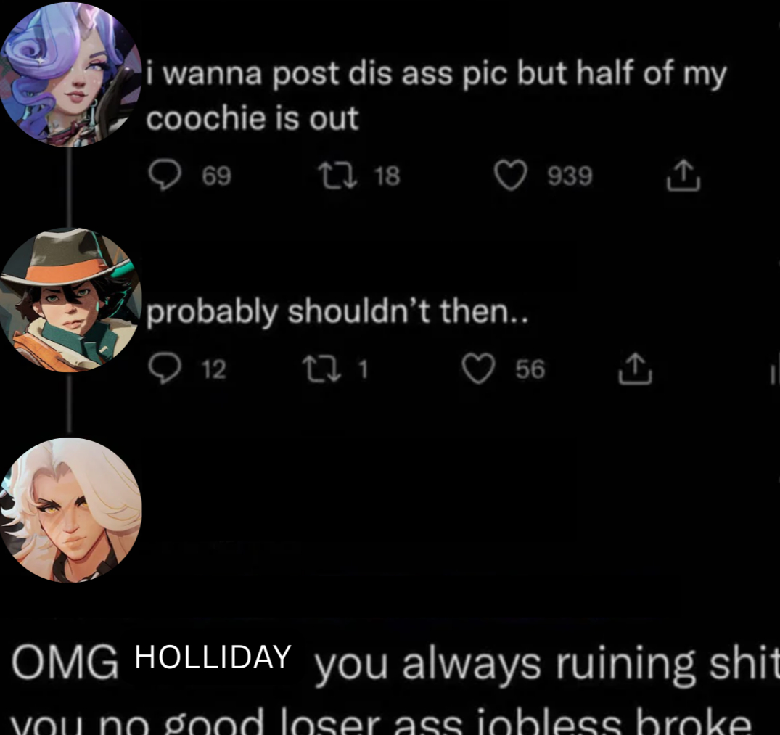Share the first tweet via share icon
Screen dimensions: 780x735
[x=683, y=175]
